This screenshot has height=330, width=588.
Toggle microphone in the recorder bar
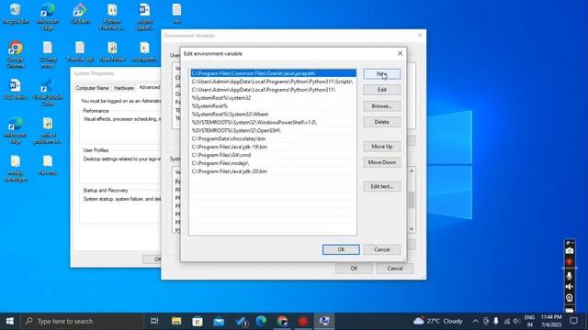(570, 276)
